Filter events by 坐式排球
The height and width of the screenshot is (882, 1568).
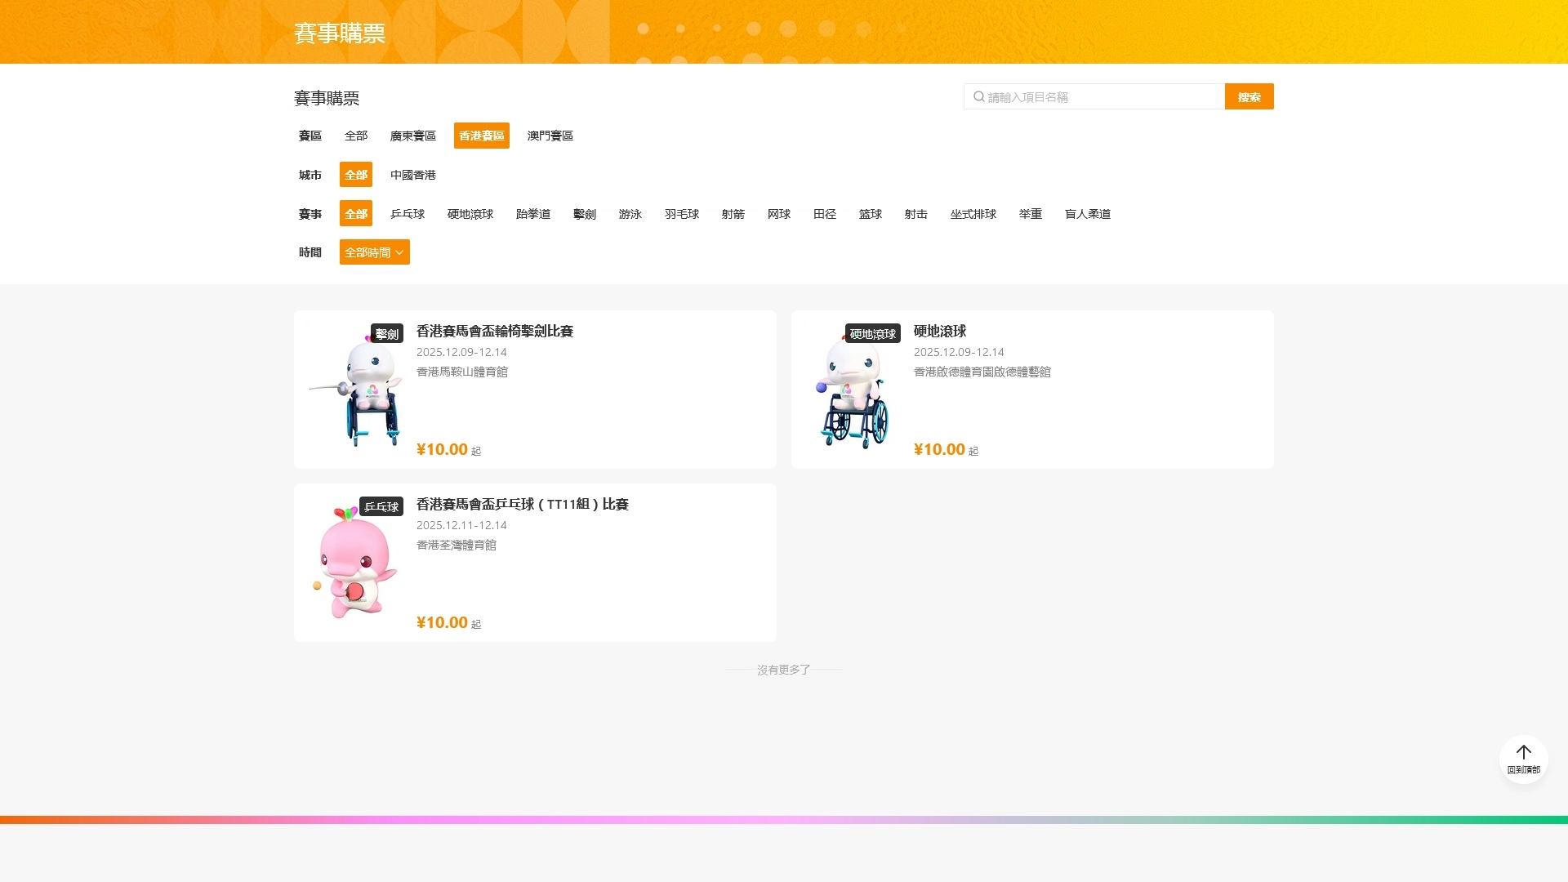click(x=973, y=214)
